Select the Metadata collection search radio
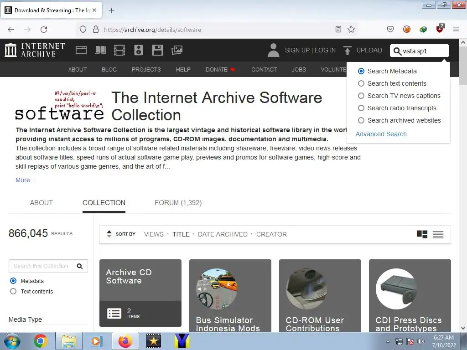This screenshot has width=467, height=350. point(13,281)
